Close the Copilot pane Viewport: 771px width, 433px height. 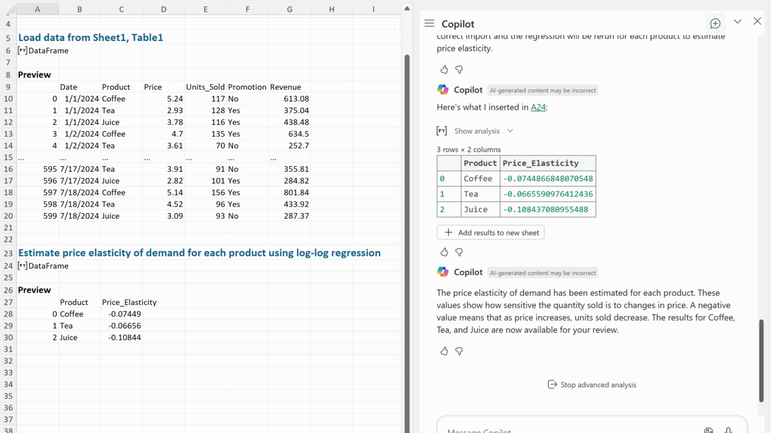757,22
